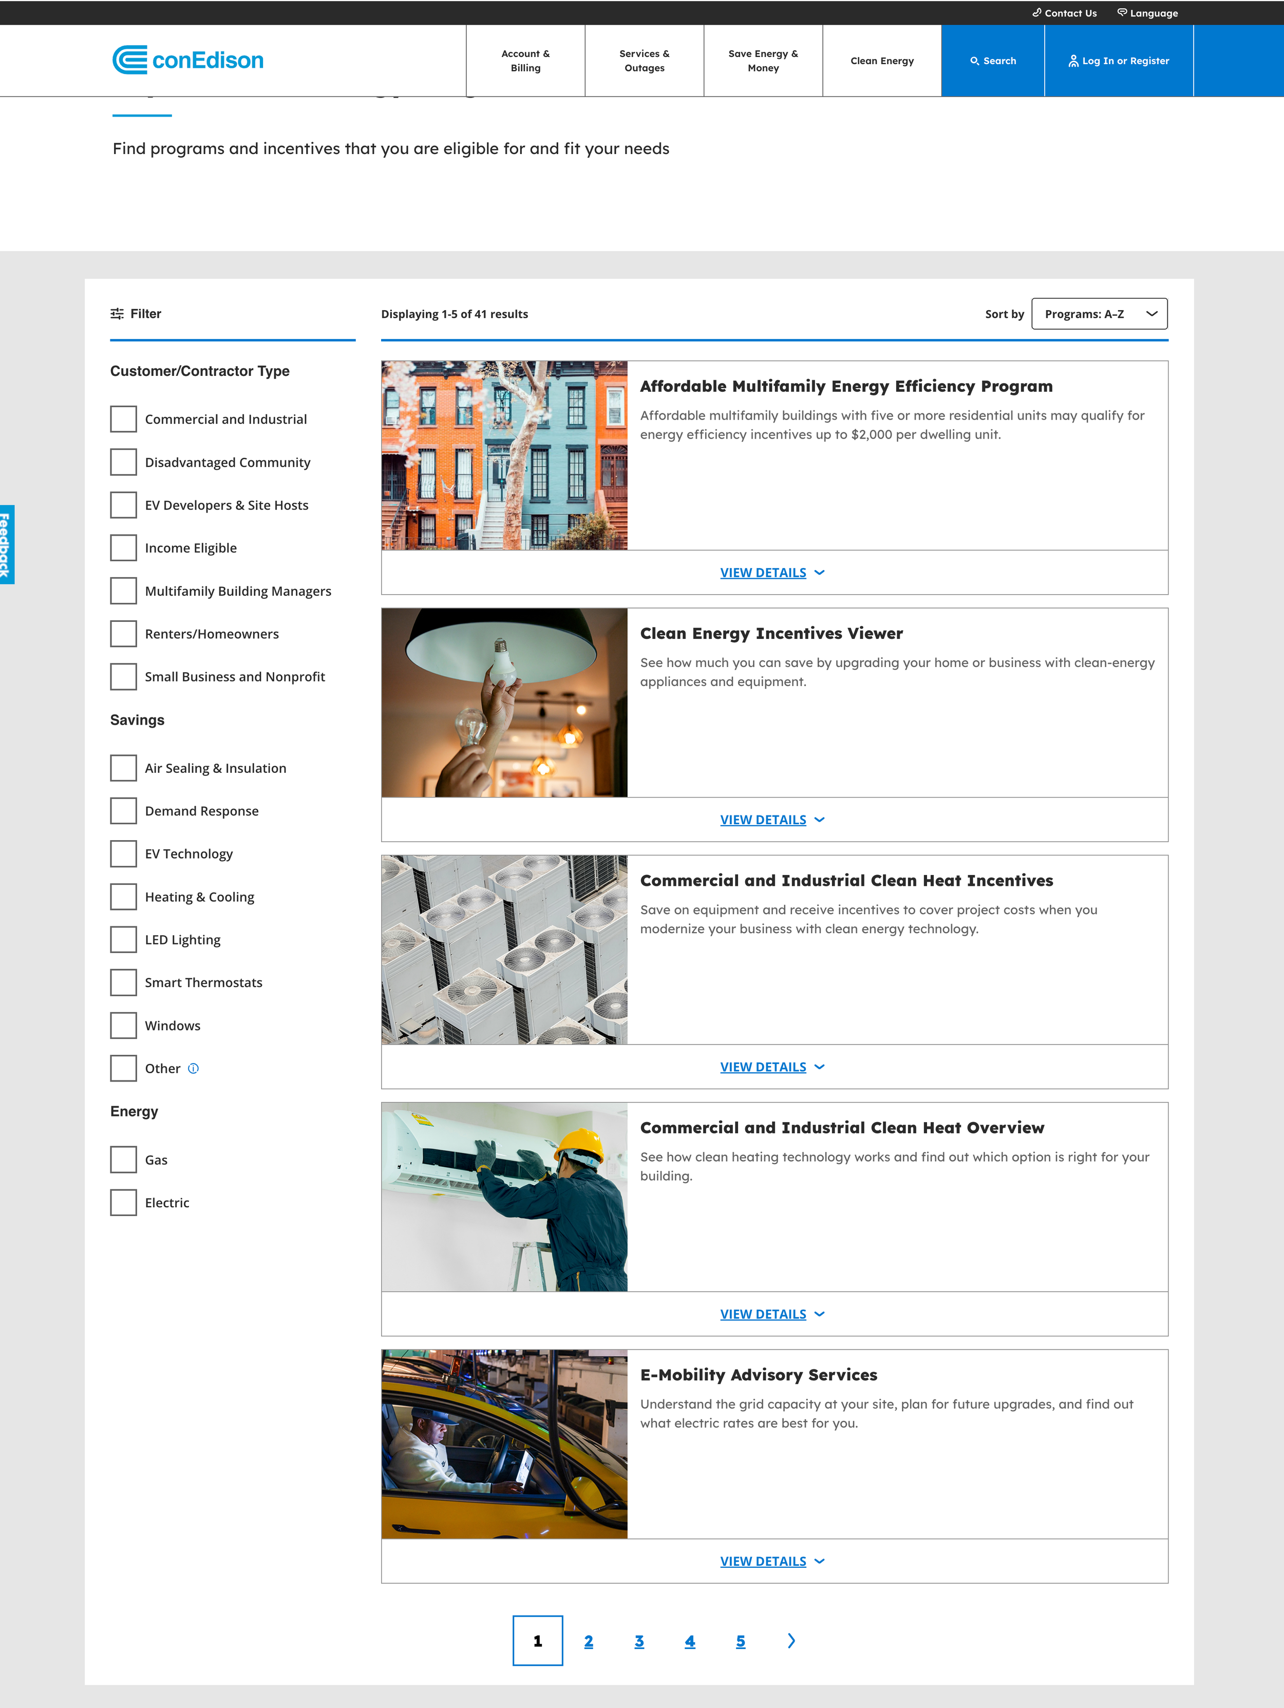Click the Language speech bubble icon

click(x=1122, y=12)
